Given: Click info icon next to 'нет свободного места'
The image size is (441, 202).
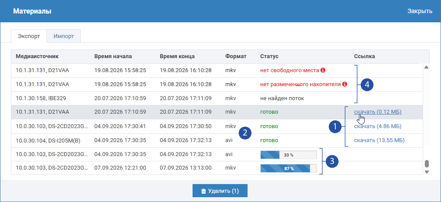Looking at the screenshot, I should (x=323, y=70).
